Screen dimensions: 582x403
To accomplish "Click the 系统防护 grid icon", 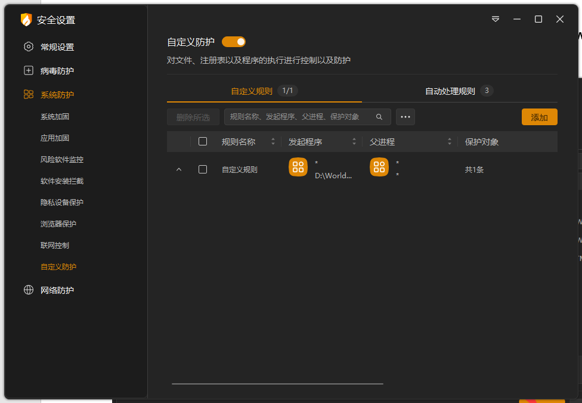I will tap(29, 94).
